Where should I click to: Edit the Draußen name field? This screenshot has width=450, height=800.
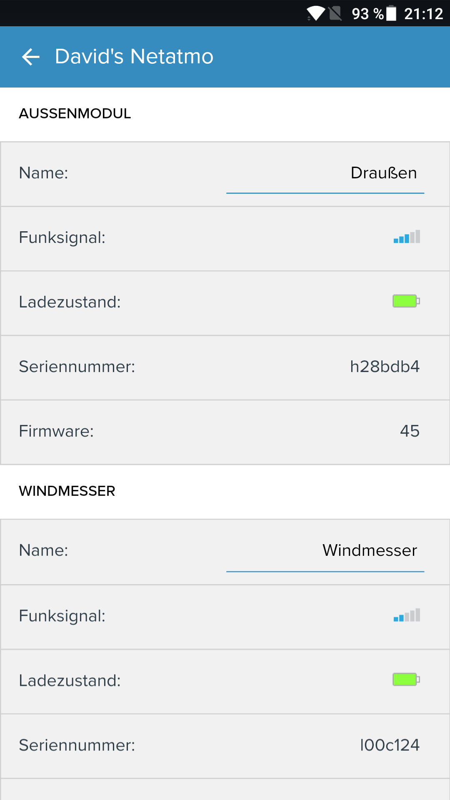click(x=325, y=173)
